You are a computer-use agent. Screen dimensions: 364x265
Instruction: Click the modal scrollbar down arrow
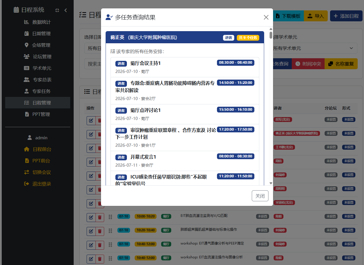tap(271, 183)
